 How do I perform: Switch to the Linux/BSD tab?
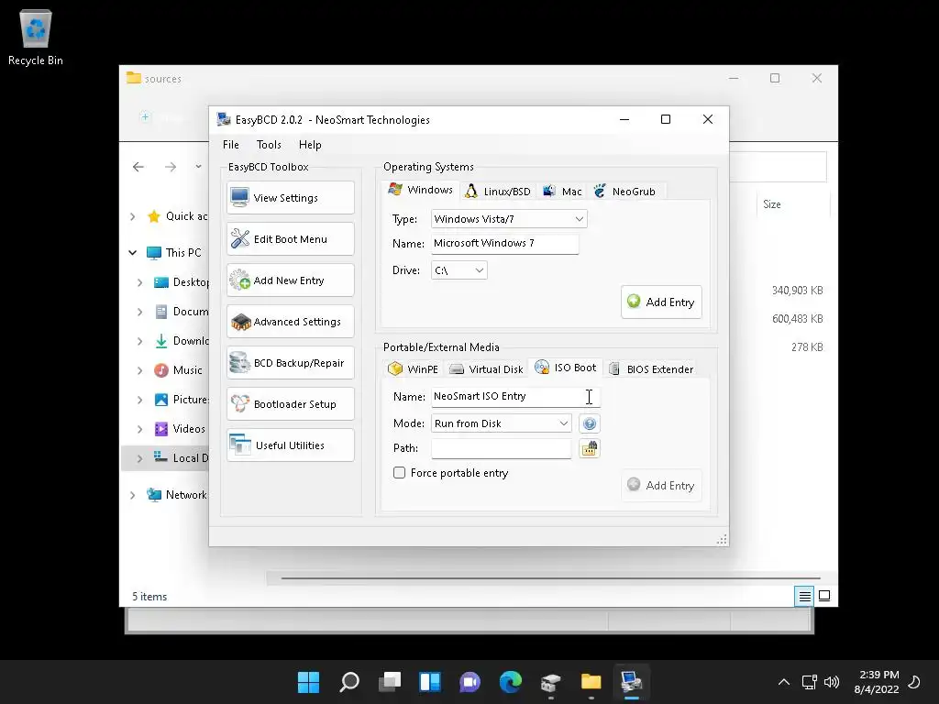point(498,191)
